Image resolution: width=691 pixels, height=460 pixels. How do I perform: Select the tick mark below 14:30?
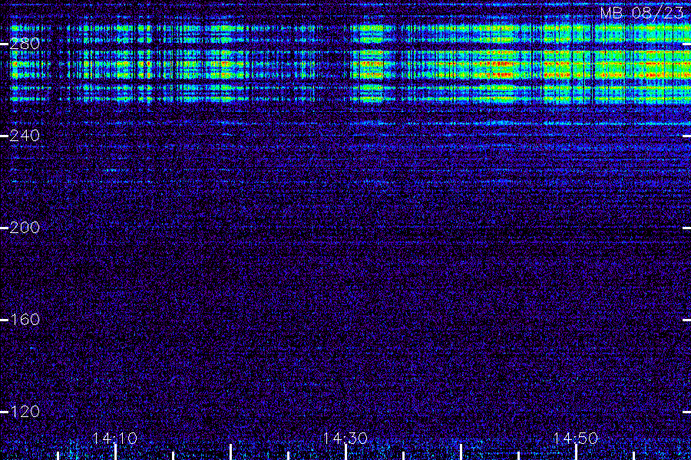coord(346,452)
